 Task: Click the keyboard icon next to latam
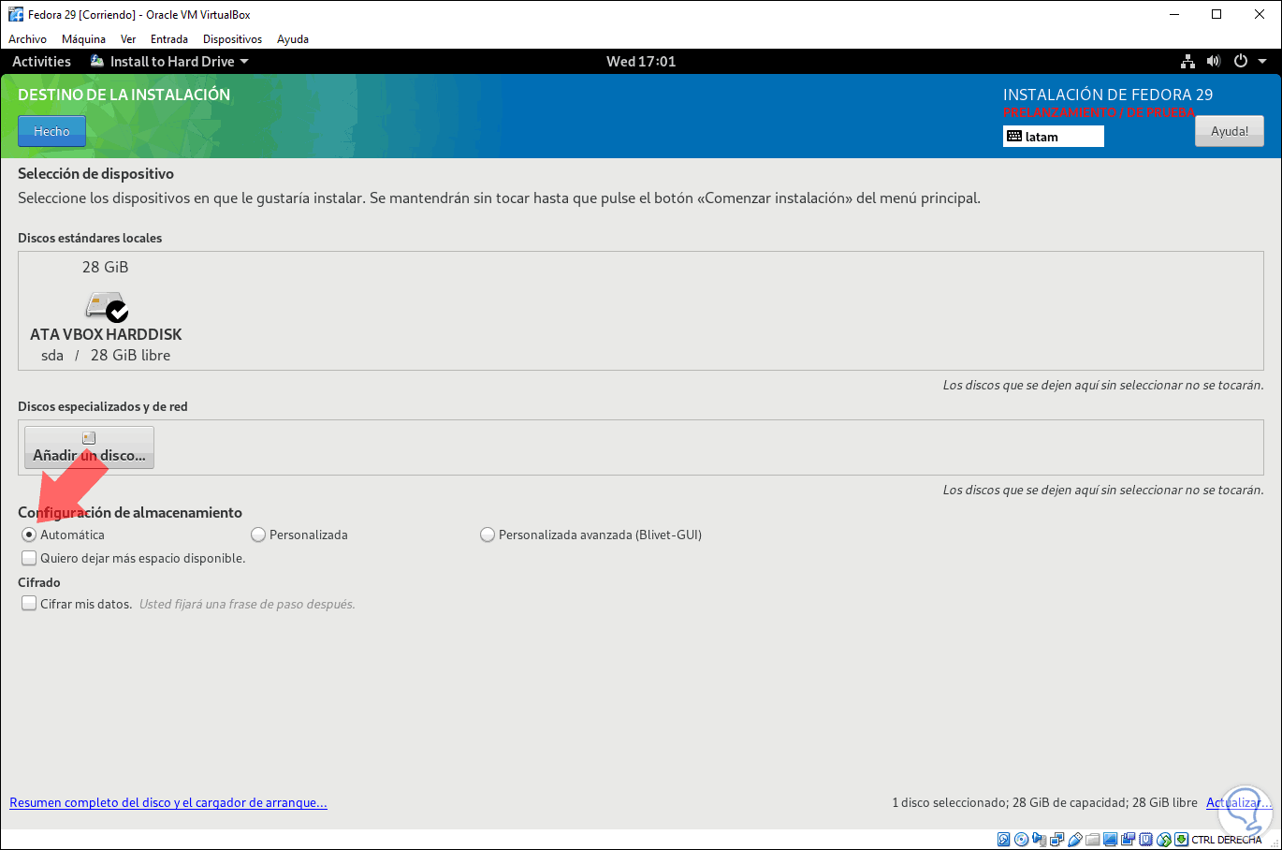(x=1014, y=137)
